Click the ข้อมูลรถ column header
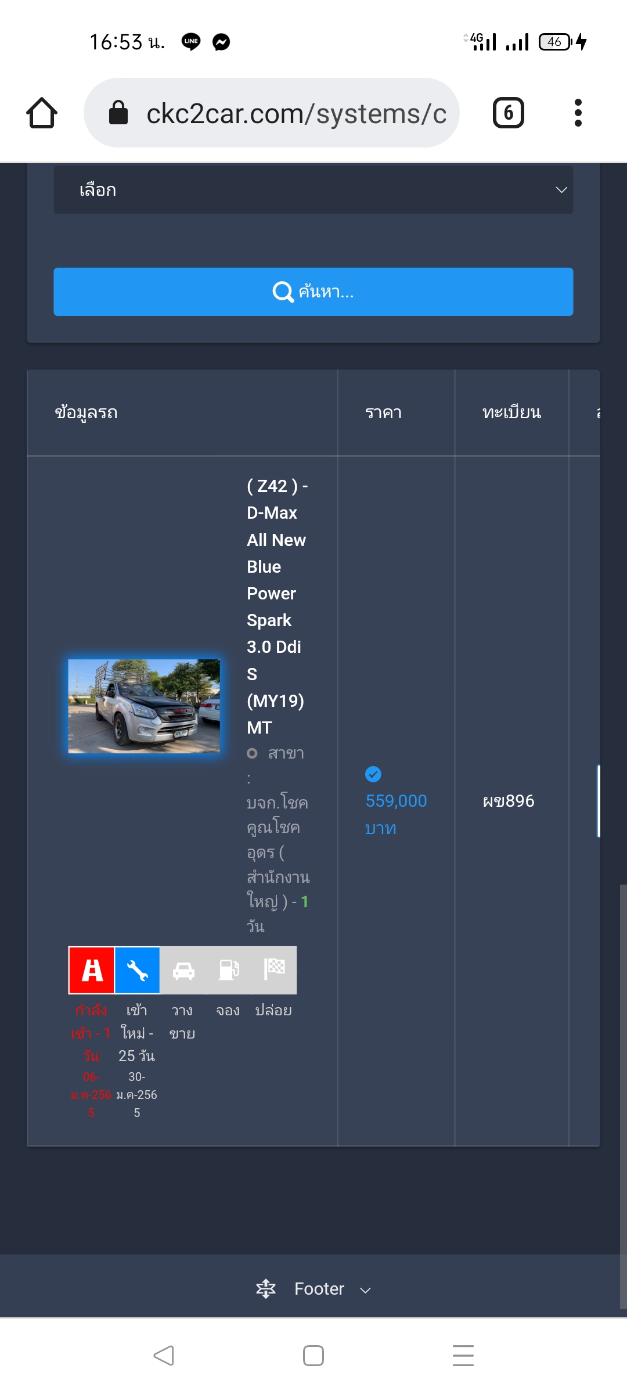The image size is (627, 1394). (87, 412)
